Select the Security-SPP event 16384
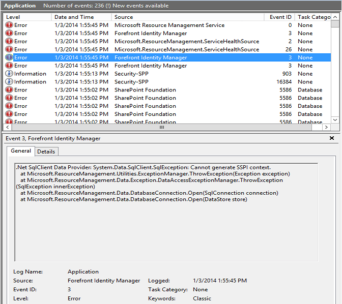342x304 pixels. click(x=167, y=81)
